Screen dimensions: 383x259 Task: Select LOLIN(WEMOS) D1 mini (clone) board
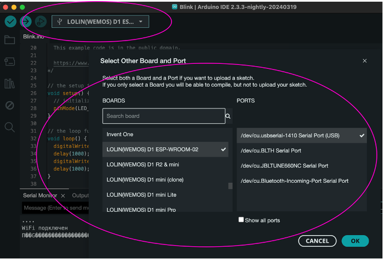point(165,180)
